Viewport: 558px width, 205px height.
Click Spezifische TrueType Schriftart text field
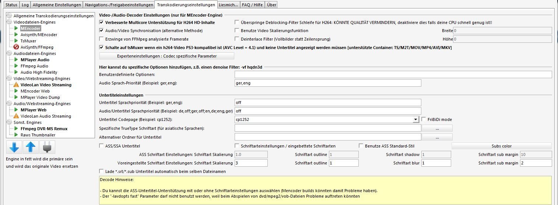point(328,128)
